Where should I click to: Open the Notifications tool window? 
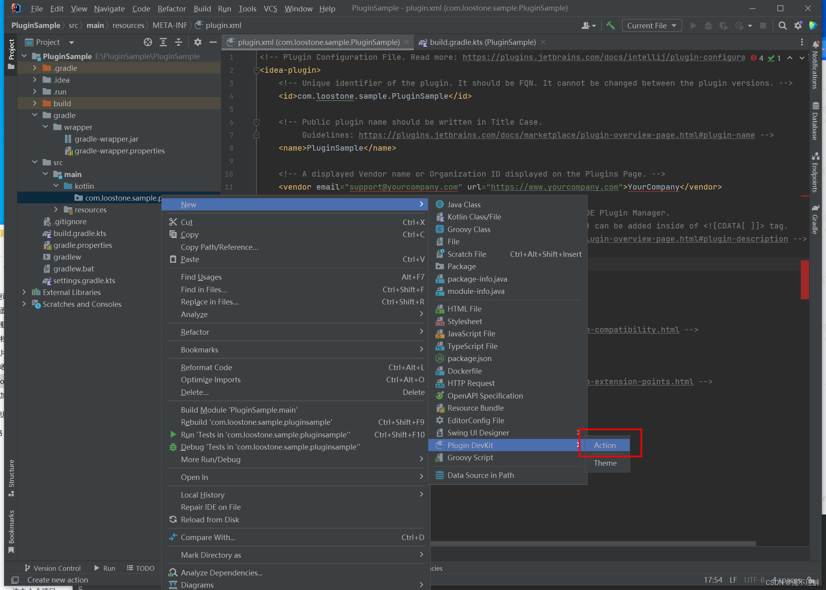(x=816, y=65)
